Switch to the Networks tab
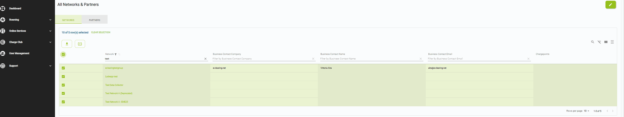The width and height of the screenshot is (624, 117). (x=68, y=19)
